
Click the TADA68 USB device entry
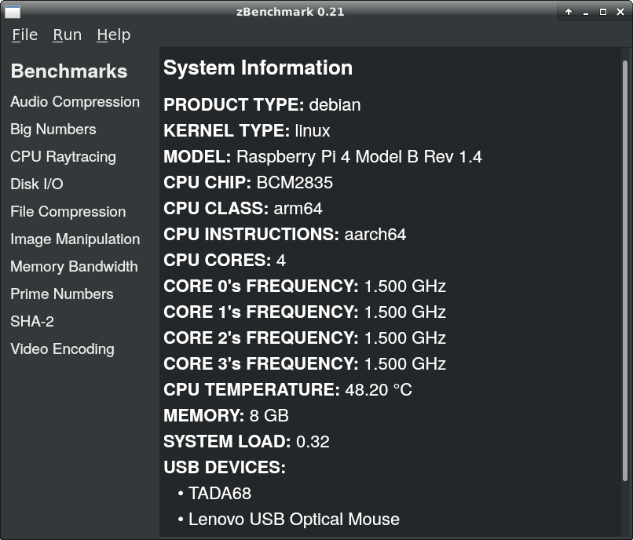coord(220,493)
